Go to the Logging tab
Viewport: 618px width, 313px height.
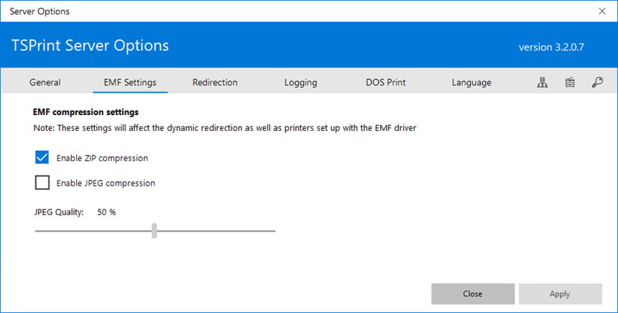pyautogui.click(x=300, y=83)
